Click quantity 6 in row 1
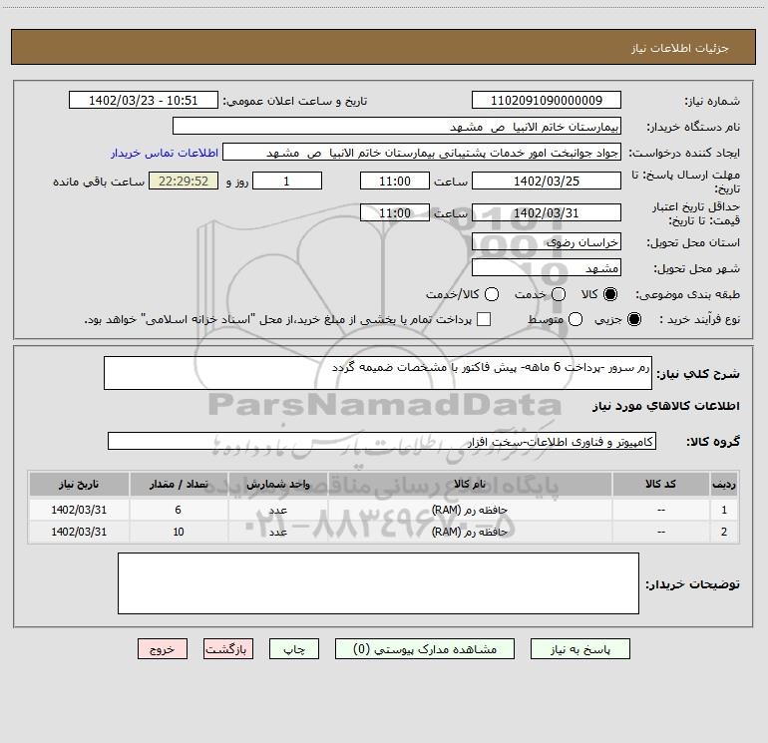Image resolution: width=768 pixels, height=743 pixels. coord(179,510)
